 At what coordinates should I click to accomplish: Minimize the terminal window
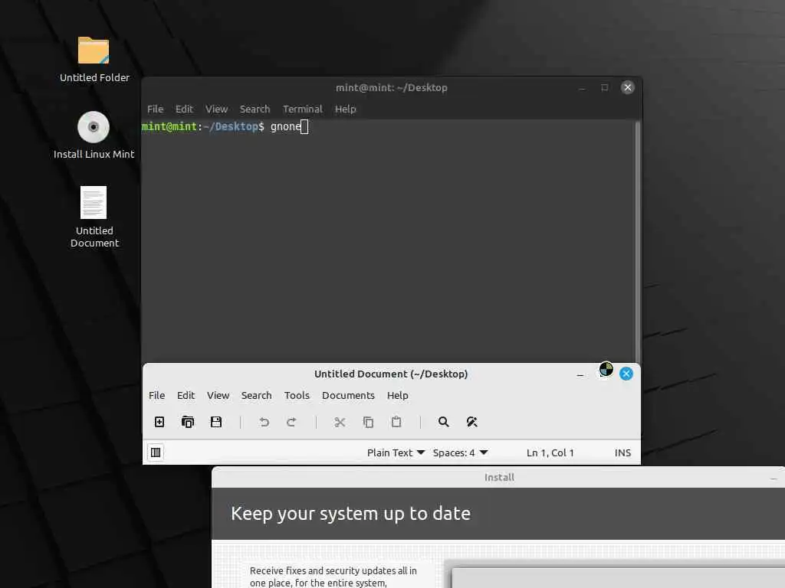tap(582, 88)
